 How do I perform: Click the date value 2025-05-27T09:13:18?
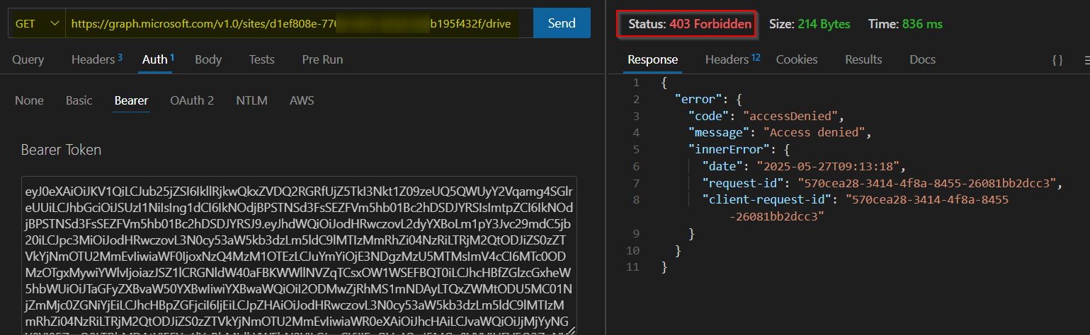[829, 166]
